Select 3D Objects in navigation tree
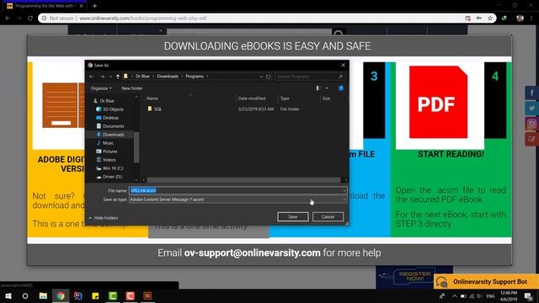The image size is (539, 303). [x=113, y=109]
